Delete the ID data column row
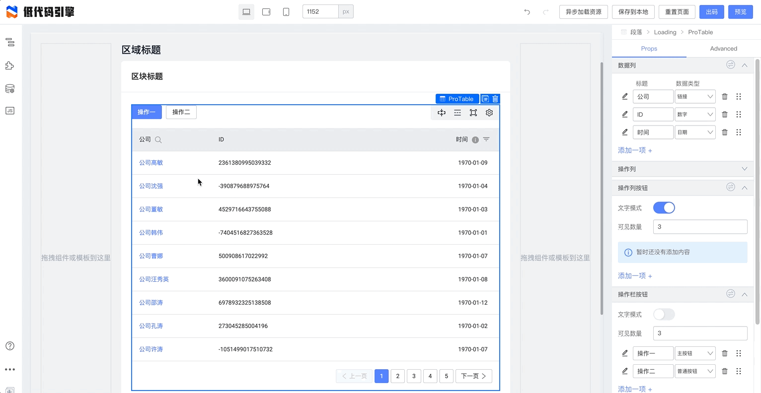The image size is (761, 393). [725, 114]
